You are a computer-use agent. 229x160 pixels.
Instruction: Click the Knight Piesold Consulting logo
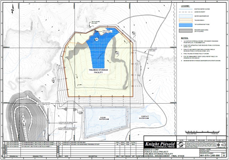(159, 144)
